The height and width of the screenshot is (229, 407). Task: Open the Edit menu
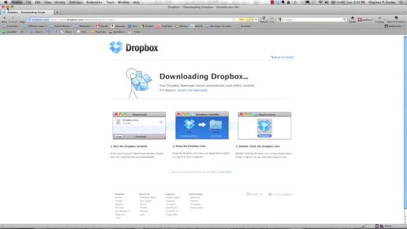38,3
